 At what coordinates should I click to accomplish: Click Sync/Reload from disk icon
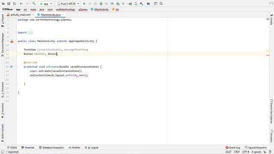(x=14, y=4)
